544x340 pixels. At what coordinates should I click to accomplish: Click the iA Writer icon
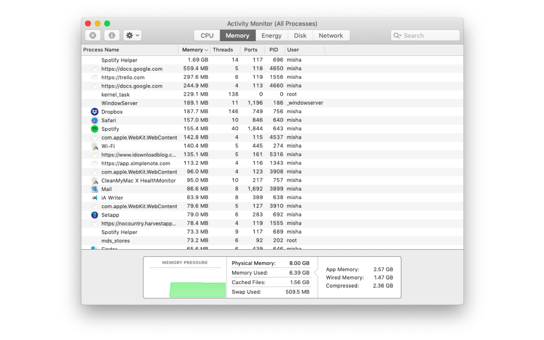[x=94, y=198]
